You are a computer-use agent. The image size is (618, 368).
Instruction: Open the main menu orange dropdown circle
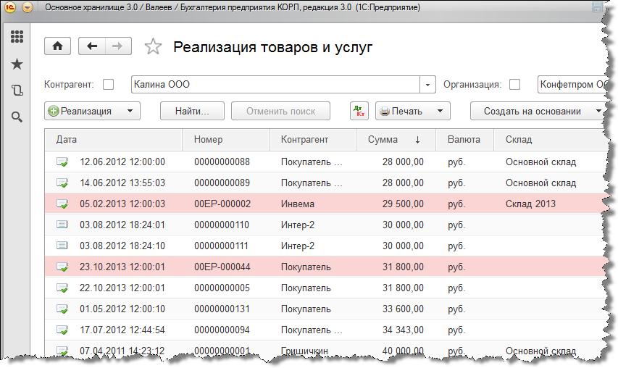pos(28,7)
